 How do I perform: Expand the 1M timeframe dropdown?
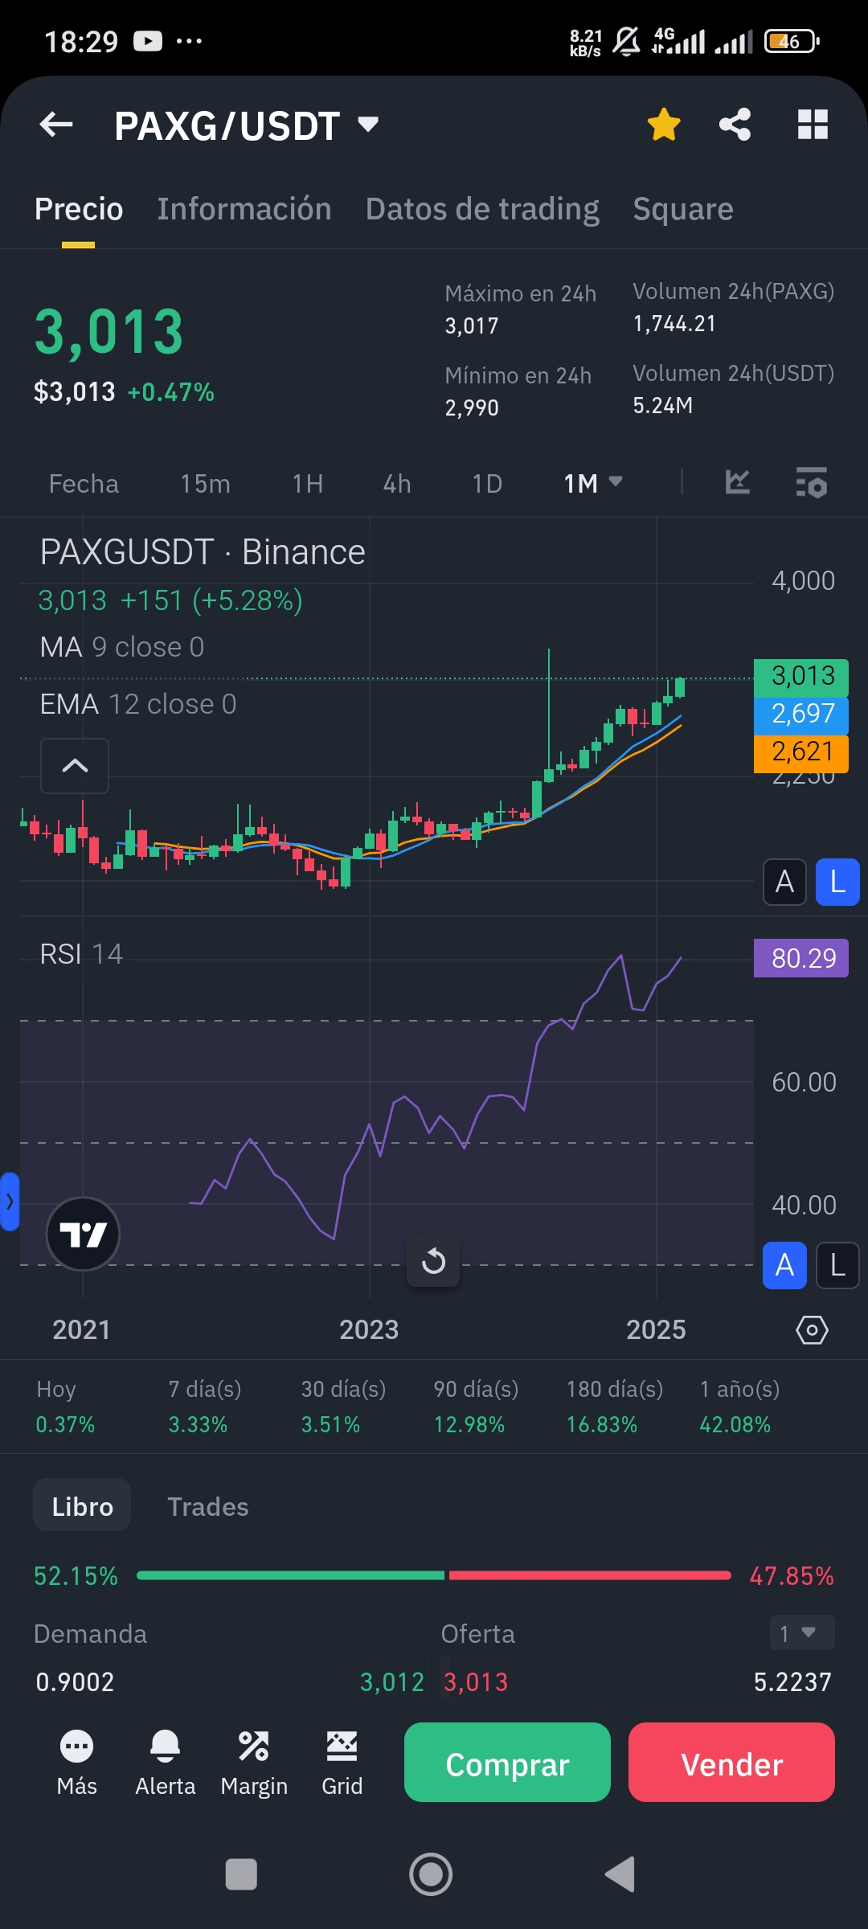(593, 483)
